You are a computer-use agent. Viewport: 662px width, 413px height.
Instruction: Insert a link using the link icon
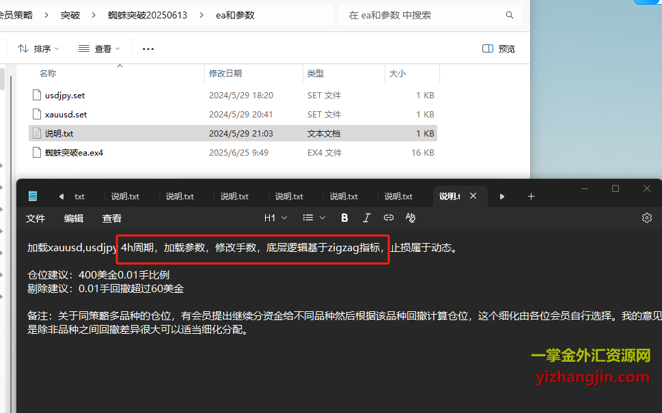click(388, 218)
